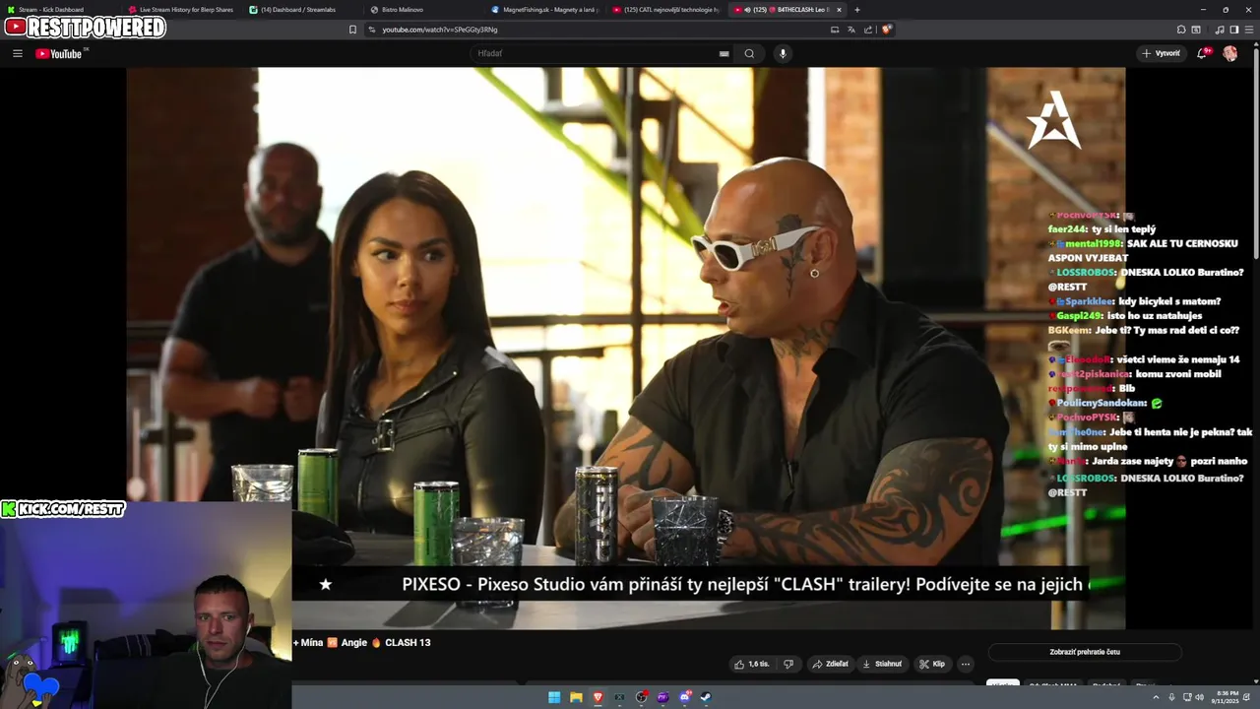Switch to Stream - Kick Dashboard tab

[x=57, y=10]
